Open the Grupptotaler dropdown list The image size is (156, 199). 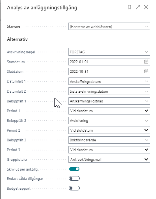point(109,159)
